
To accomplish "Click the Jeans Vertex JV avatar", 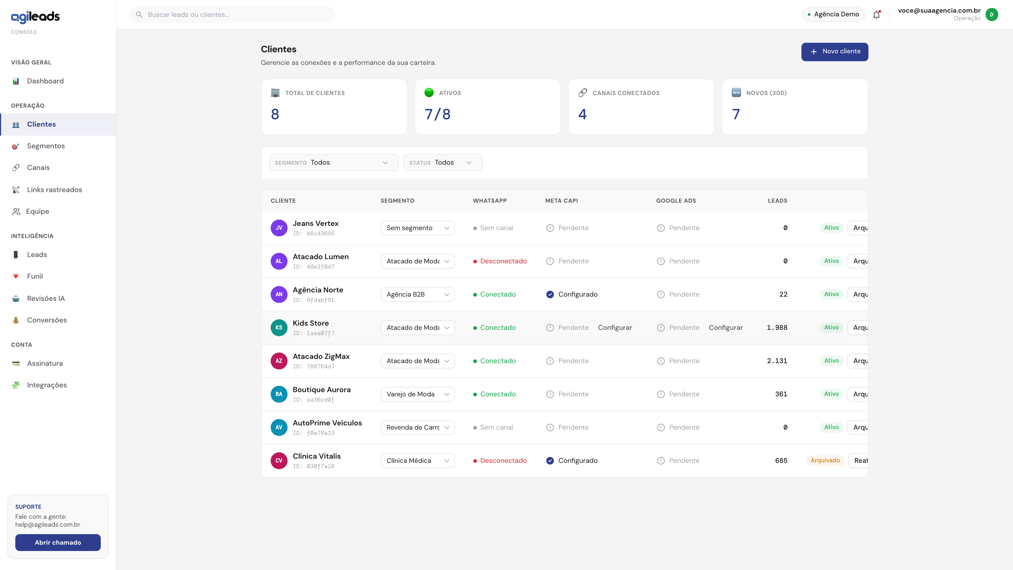I will 279,228.
